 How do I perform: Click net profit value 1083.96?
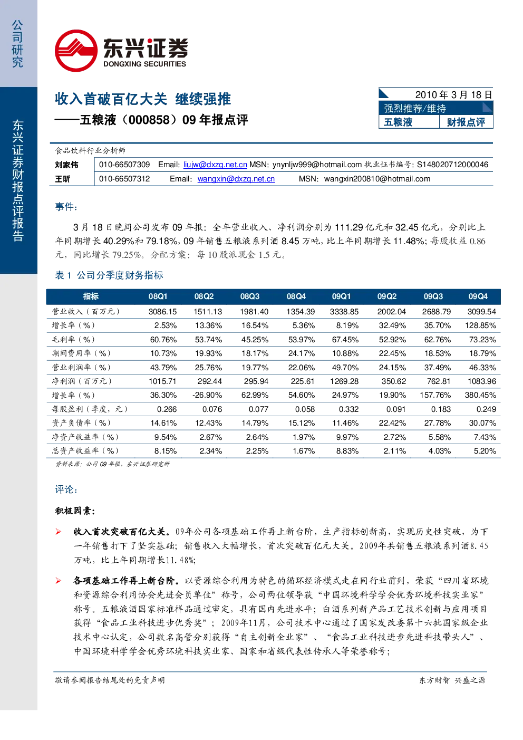point(482,381)
